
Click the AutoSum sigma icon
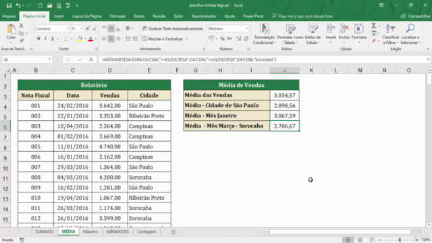pos(374,26)
